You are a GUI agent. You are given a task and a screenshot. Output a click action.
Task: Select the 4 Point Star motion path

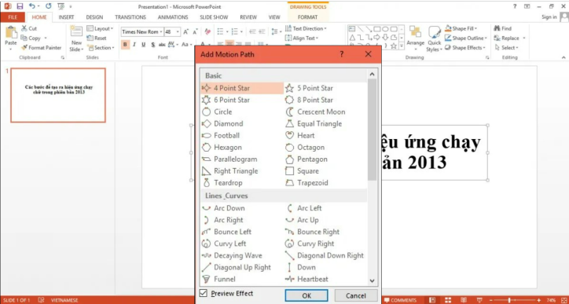point(242,88)
